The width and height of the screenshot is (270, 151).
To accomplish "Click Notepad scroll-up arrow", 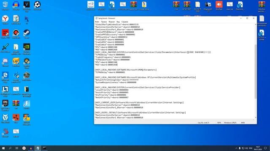I will 256,25.
